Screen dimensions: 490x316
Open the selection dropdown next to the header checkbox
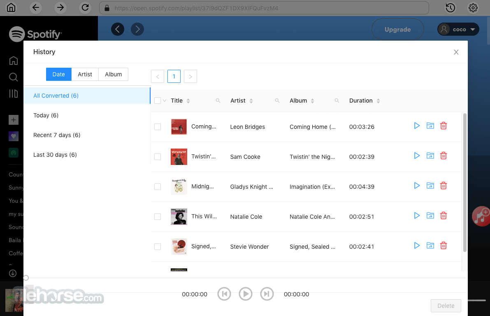tap(165, 101)
